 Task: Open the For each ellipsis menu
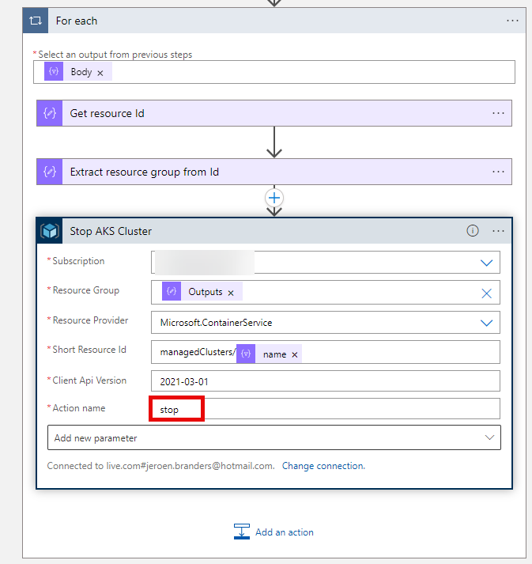(512, 21)
